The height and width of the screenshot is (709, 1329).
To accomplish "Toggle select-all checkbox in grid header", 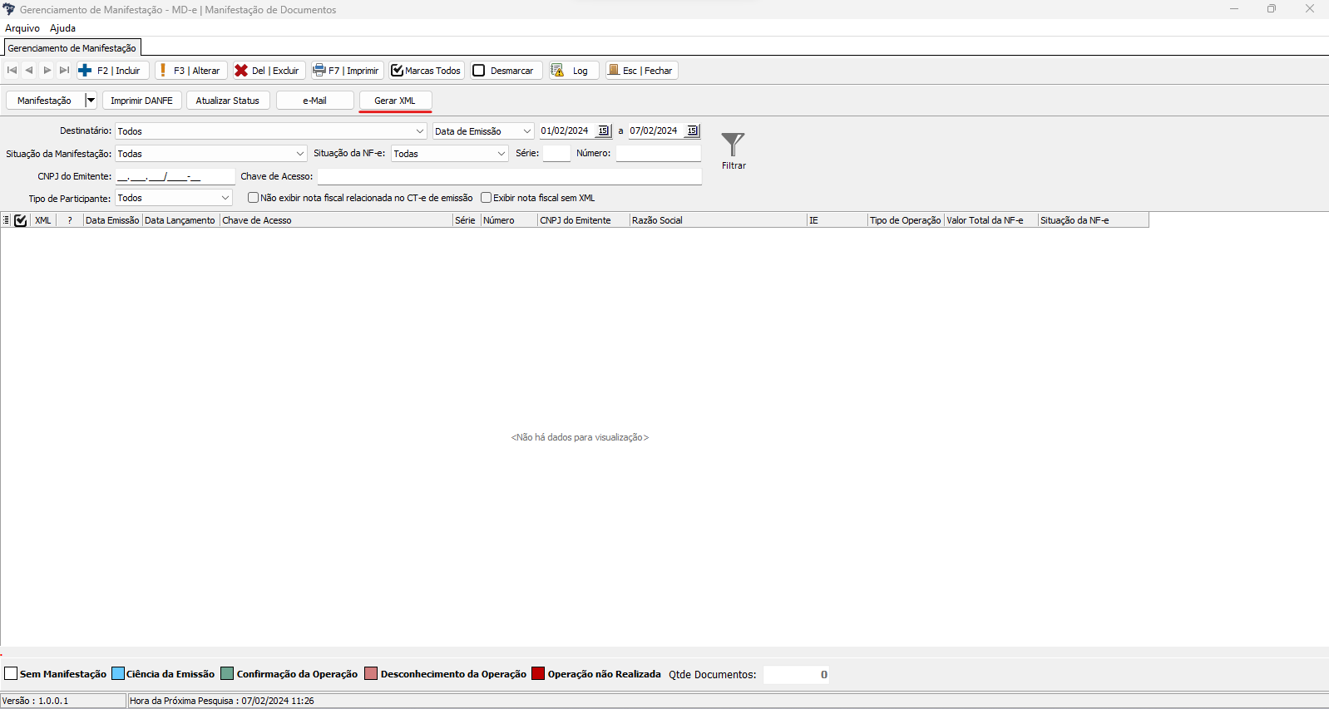I will point(21,220).
